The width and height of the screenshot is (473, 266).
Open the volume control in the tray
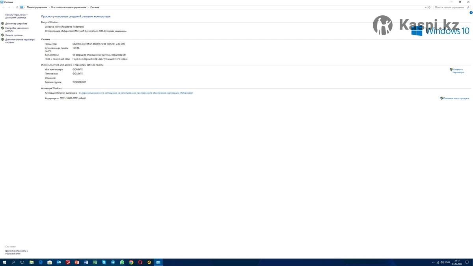442,262
